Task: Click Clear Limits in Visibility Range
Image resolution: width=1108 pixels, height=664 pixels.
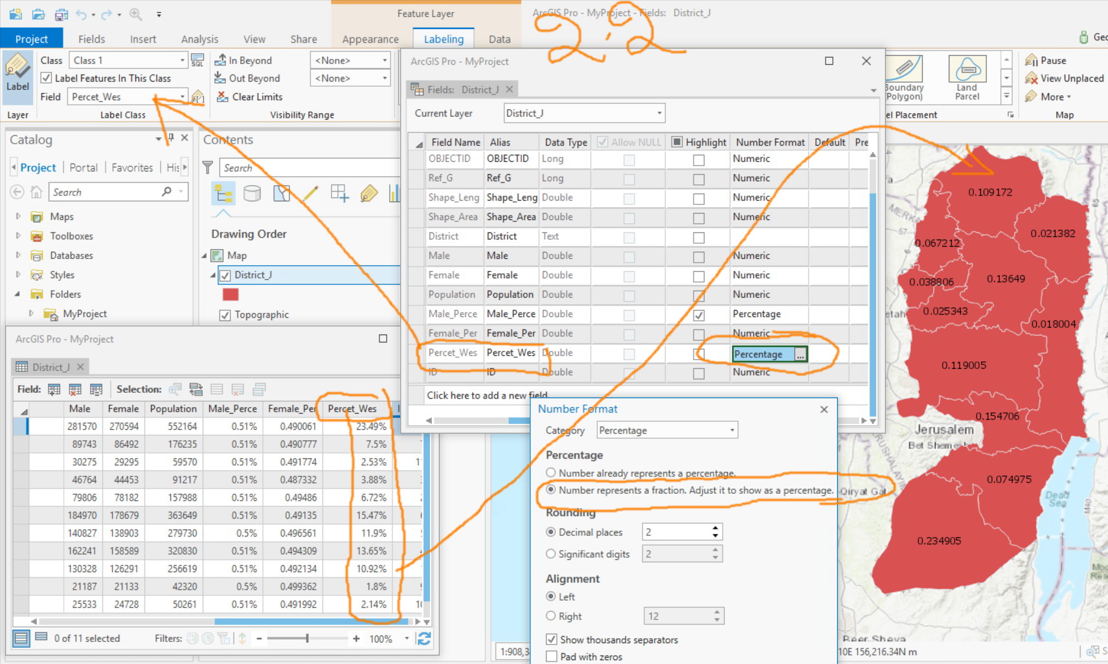Action: click(249, 96)
